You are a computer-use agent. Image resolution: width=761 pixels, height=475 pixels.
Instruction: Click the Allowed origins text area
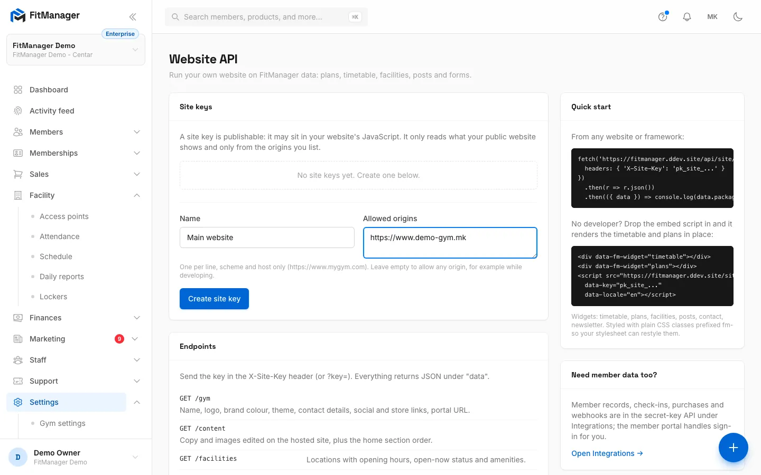[x=450, y=243]
